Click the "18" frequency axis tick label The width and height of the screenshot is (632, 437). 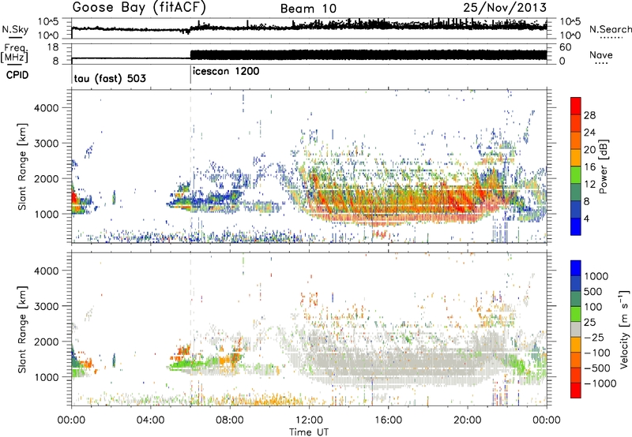[53, 47]
